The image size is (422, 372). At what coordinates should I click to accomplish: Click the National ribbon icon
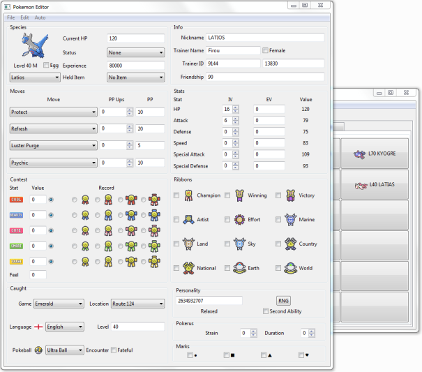pyautogui.click(x=188, y=268)
